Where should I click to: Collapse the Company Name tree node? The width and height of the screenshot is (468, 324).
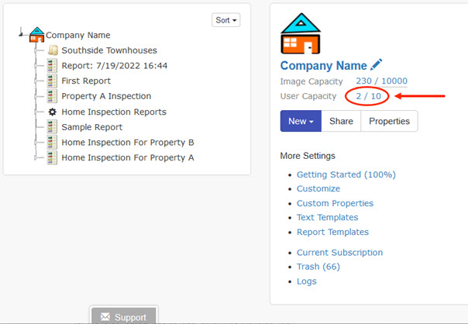point(19,33)
